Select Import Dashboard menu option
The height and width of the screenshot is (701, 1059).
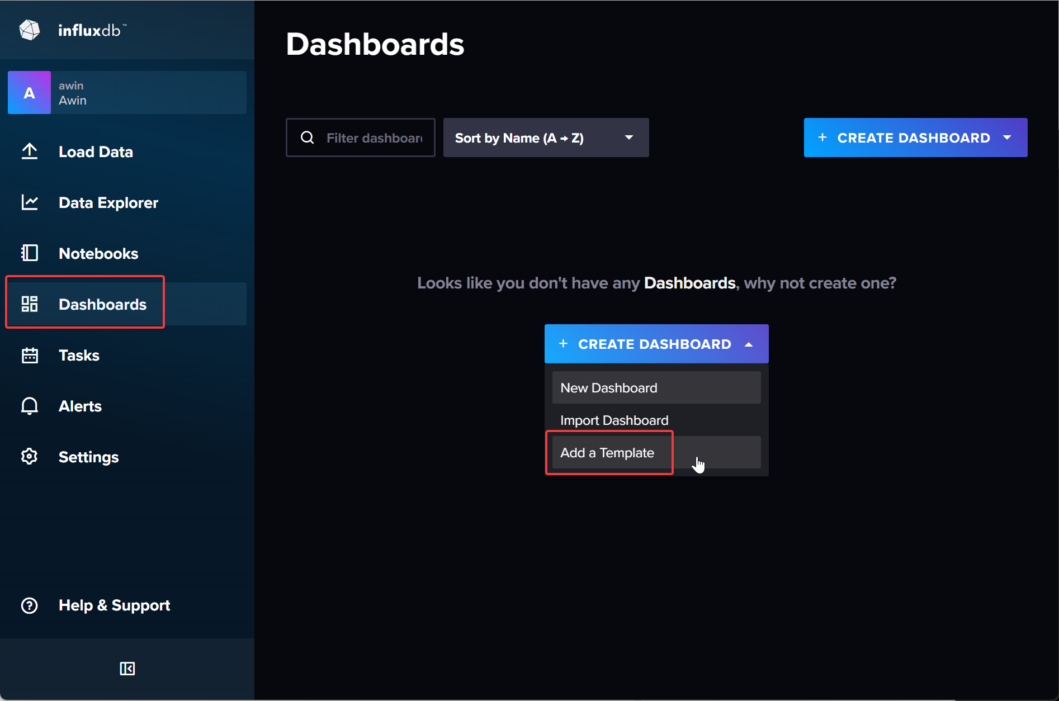(656, 420)
